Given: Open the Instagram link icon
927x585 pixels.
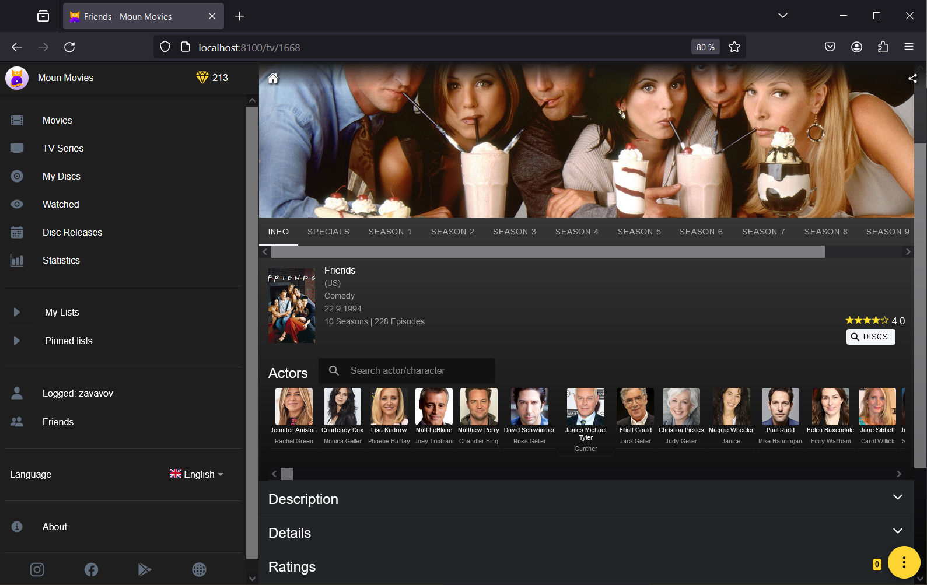Looking at the screenshot, I should click(37, 569).
